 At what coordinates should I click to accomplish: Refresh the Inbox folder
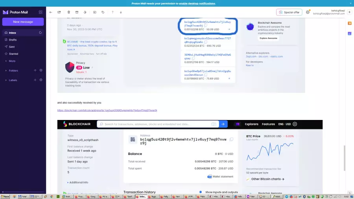(x=41, y=33)
